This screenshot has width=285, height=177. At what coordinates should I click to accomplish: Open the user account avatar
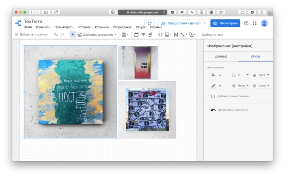click(264, 23)
